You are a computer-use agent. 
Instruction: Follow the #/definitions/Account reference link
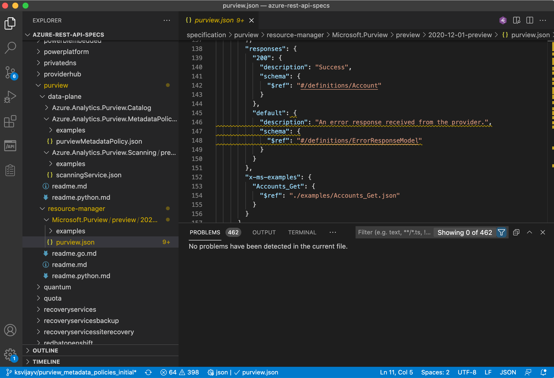(x=339, y=86)
